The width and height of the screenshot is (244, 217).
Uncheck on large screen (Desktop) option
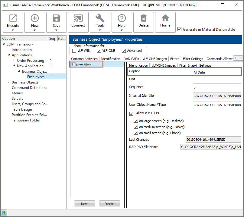tap(136, 121)
